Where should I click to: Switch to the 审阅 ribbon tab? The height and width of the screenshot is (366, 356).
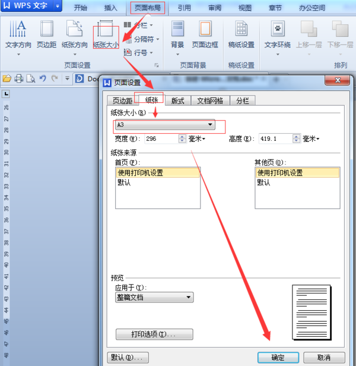coord(214,8)
